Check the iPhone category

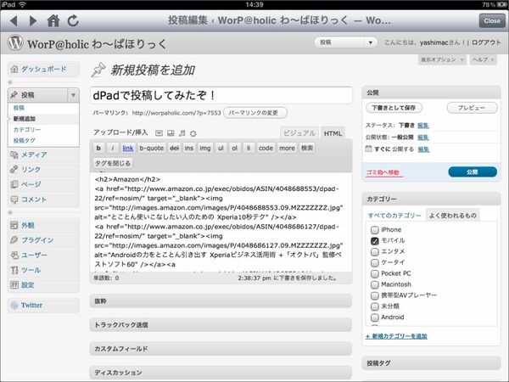375,230
